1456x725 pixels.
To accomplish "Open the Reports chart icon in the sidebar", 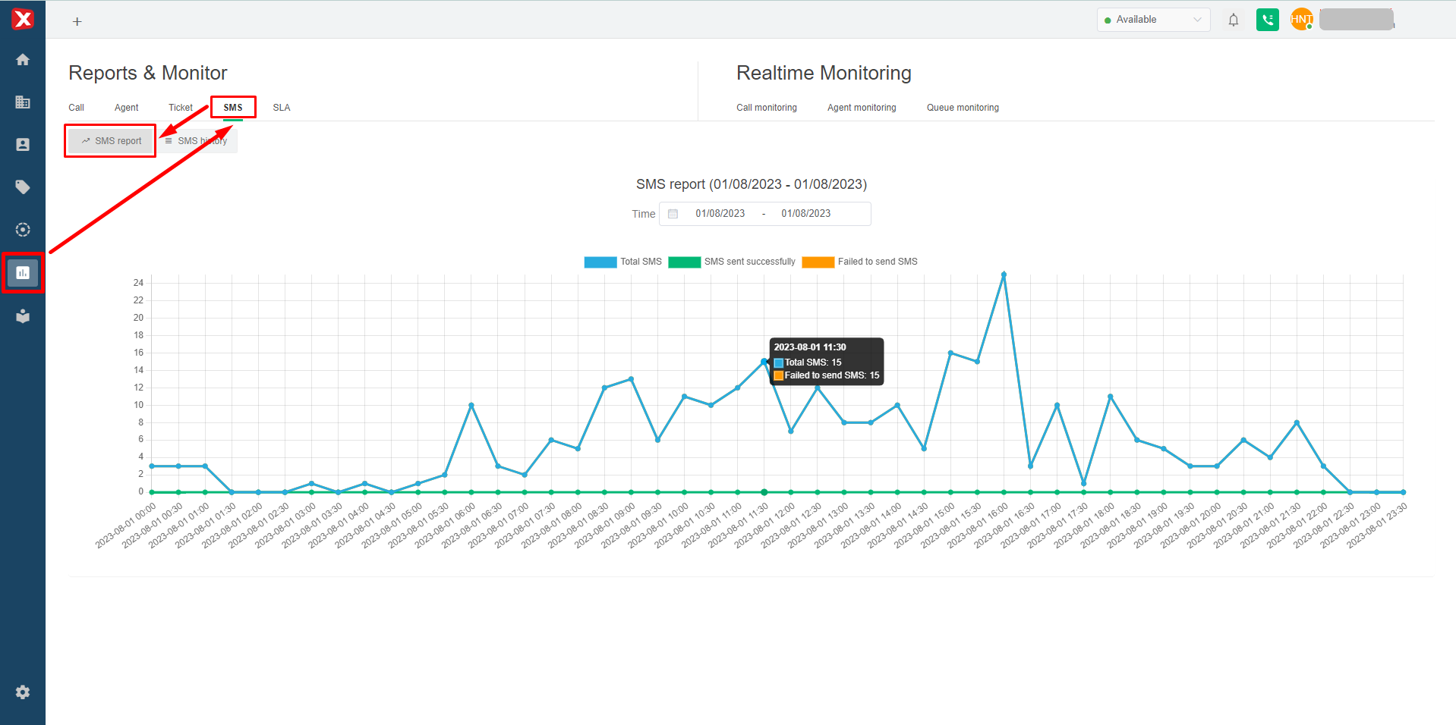I will point(23,272).
